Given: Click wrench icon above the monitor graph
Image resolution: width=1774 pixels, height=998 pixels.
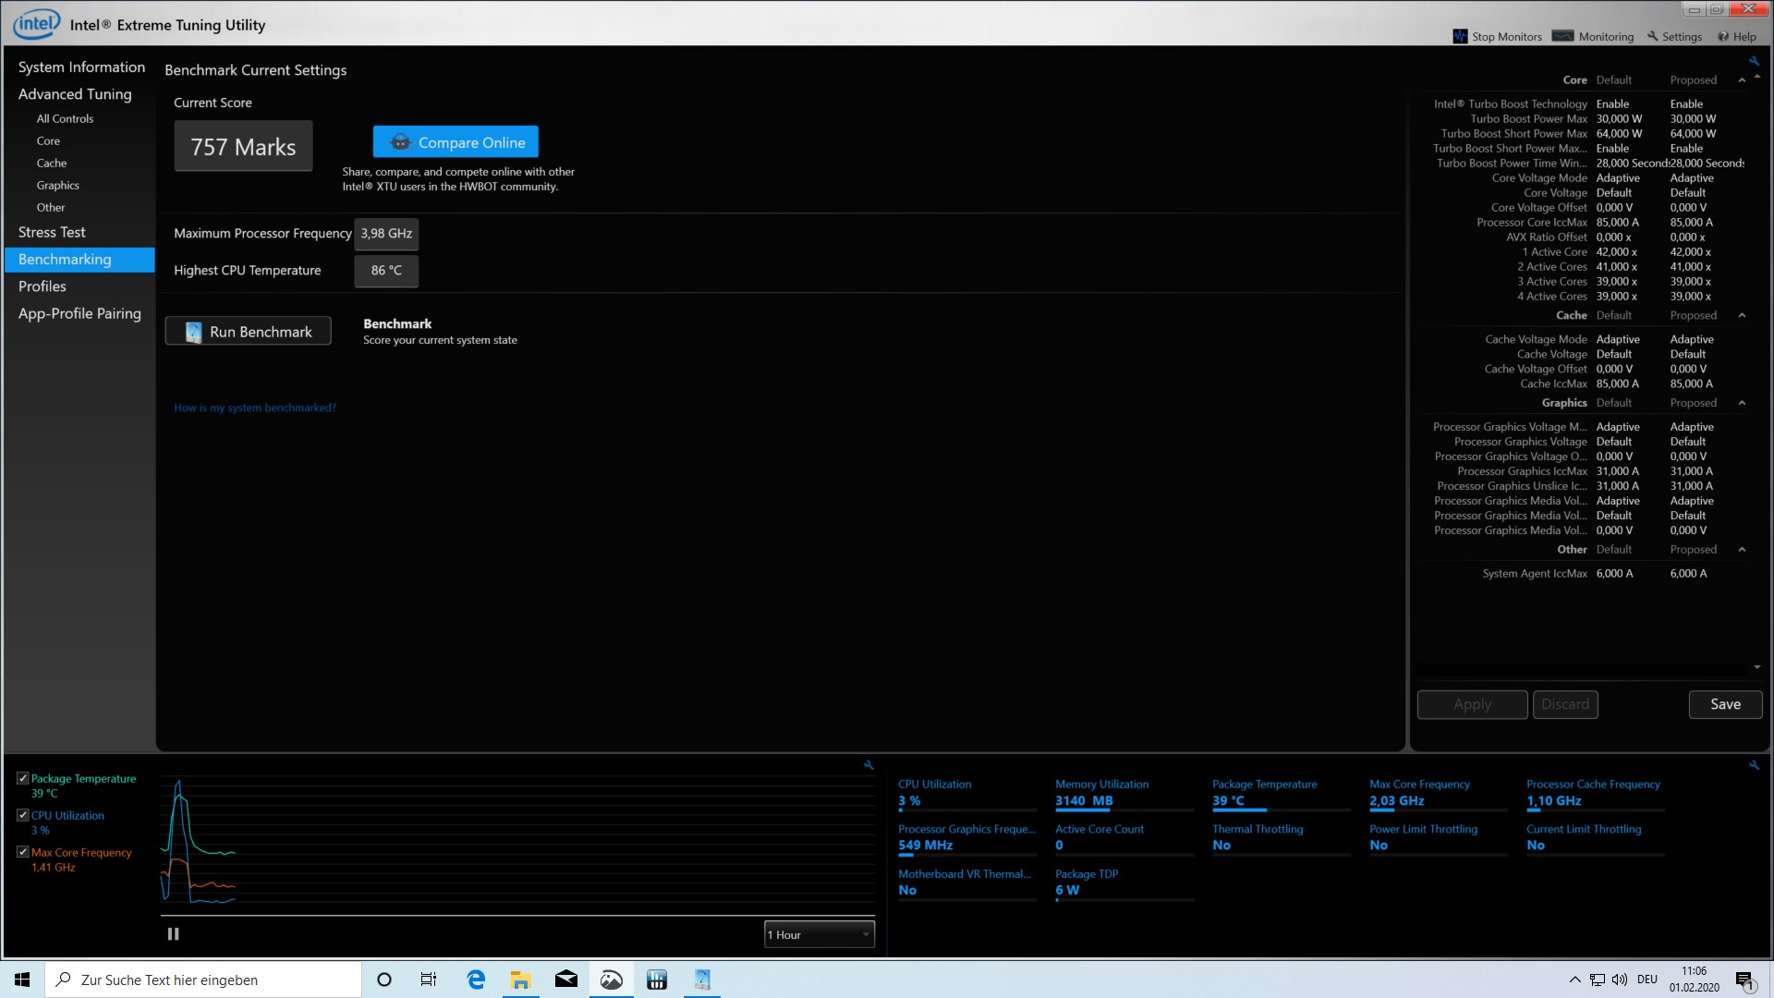Looking at the screenshot, I should (869, 765).
